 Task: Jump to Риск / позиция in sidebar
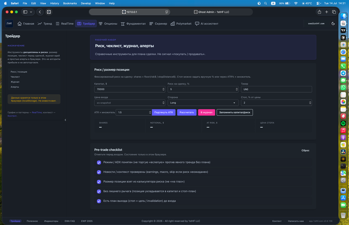pyautogui.click(x=19, y=71)
